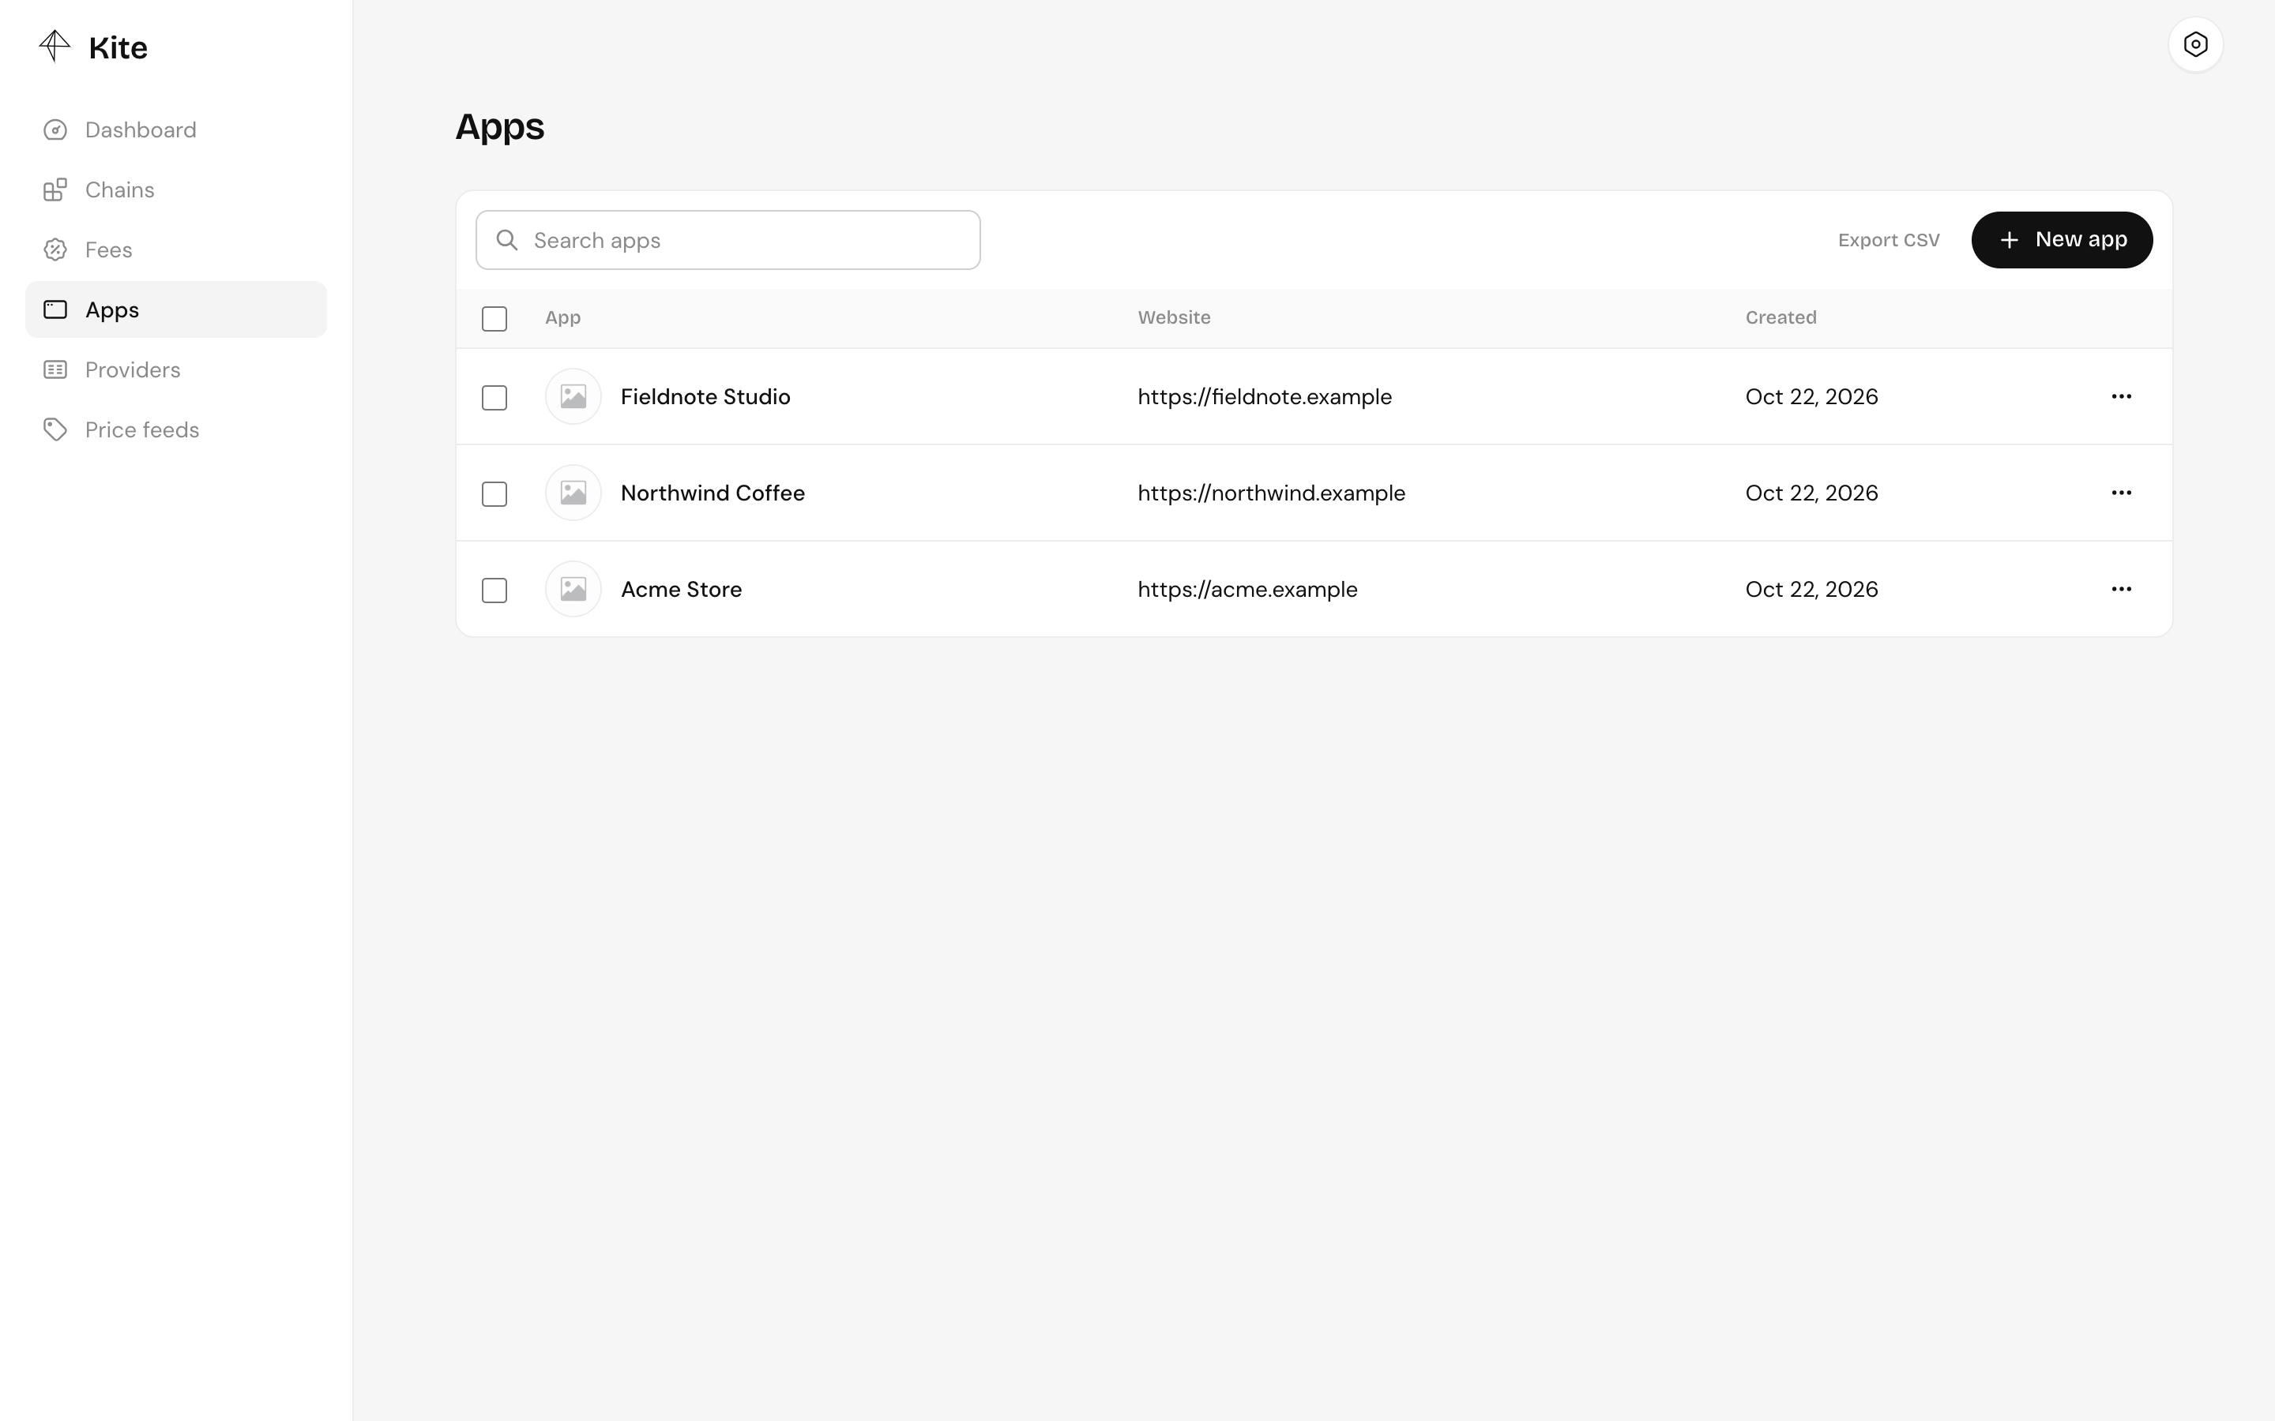
Task: Click the Kite brand name
Action: [x=118, y=47]
